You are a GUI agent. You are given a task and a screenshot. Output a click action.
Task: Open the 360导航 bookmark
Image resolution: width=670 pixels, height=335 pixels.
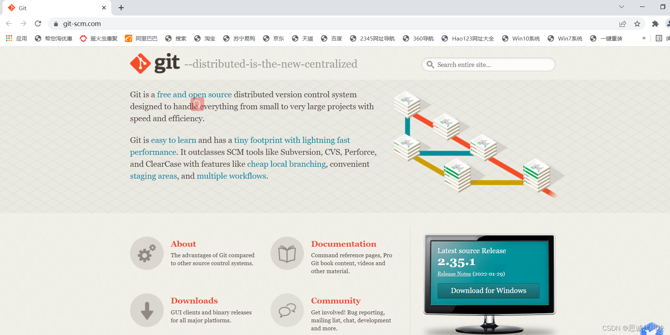click(418, 38)
